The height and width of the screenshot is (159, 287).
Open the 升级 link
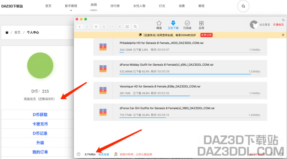(40, 143)
